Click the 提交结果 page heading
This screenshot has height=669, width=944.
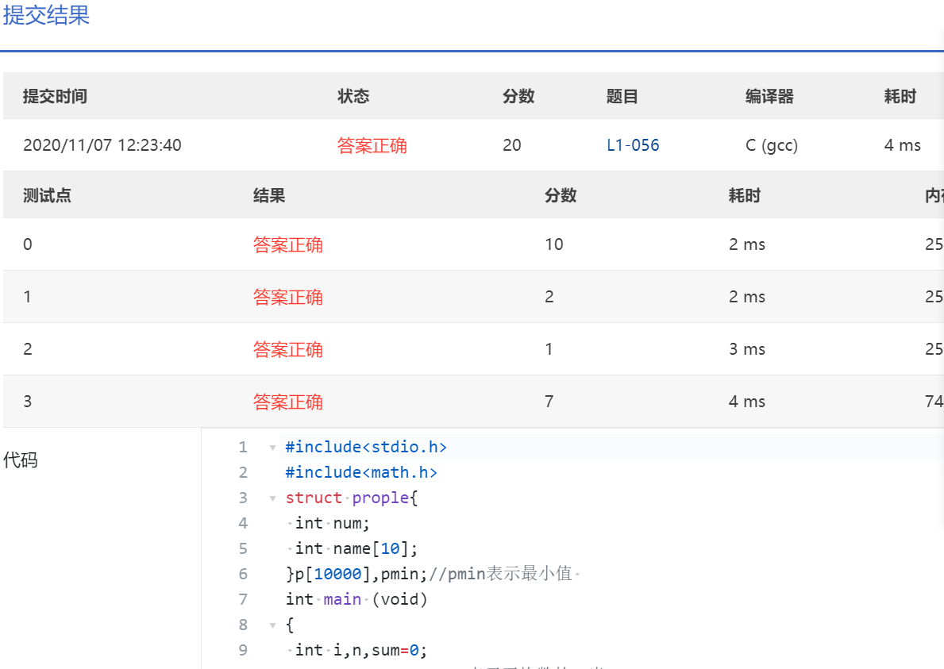coord(46,16)
